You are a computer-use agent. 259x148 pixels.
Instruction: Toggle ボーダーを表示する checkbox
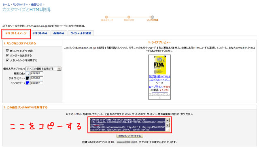(7, 55)
